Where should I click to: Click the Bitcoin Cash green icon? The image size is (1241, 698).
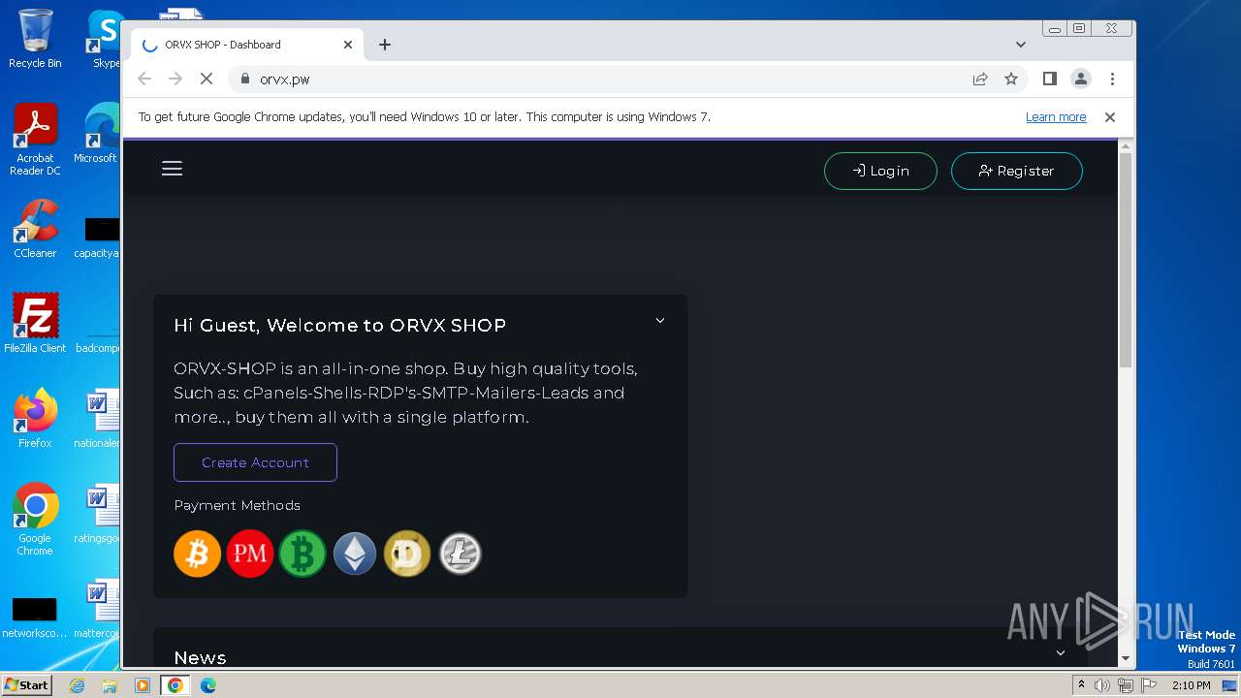(x=302, y=554)
